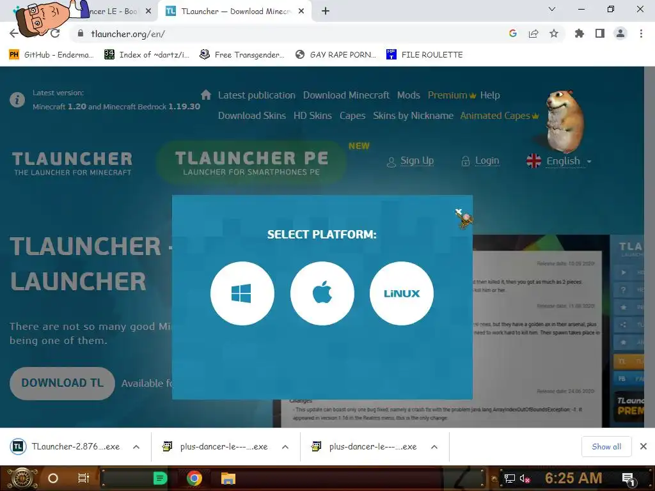
Task: Open the Chrome profile avatar
Action: pyautogui.click(x=620, y=33)
